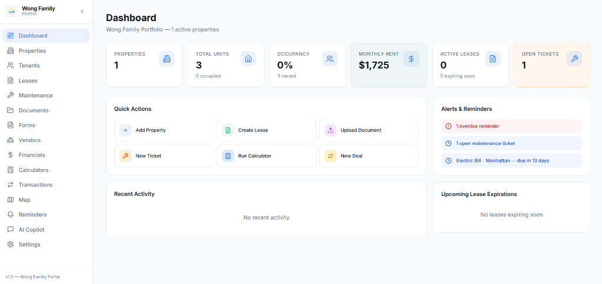Viewport: 602px width, 284px height.
Task: Select the Forms menu label
Action: coord(27,126)
